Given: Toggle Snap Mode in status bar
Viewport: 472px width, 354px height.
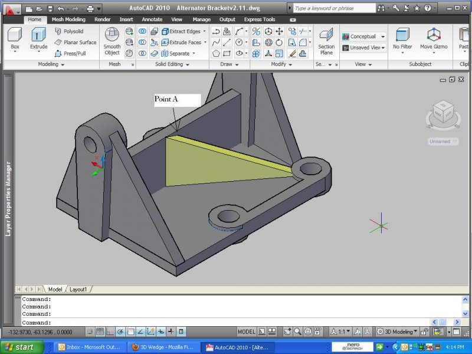Looking at the screenshot, I should pos(90,332).
